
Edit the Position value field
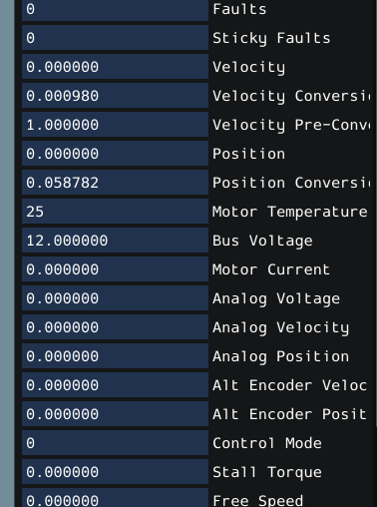point(115,154)
